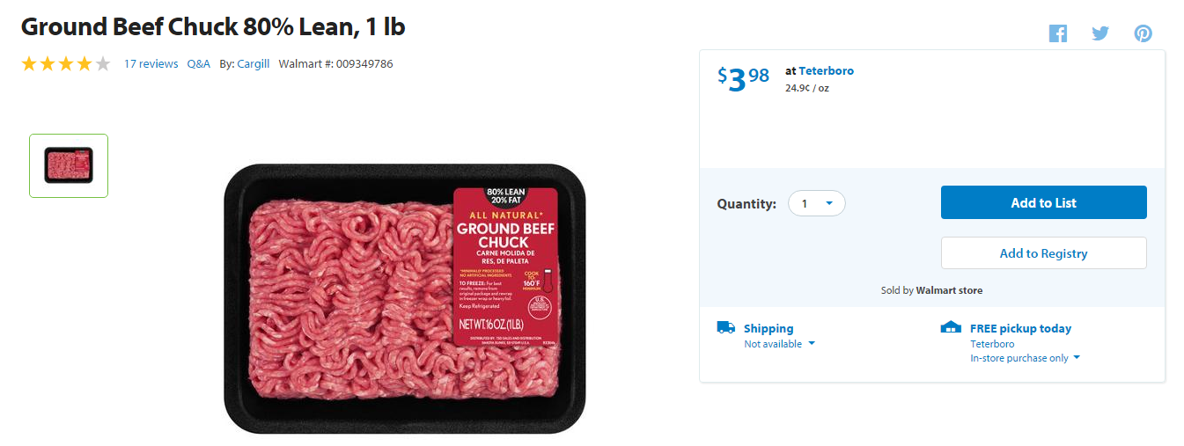The height and width of the screenshot is (446, 1184).
Task: Select the ground beef thumbnail image
Action: 69,165
